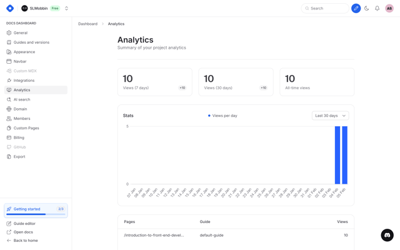Click the Getting started rocket icon
Image resolution: width=400 pixels, height=250 pixels.
[9, 209]
